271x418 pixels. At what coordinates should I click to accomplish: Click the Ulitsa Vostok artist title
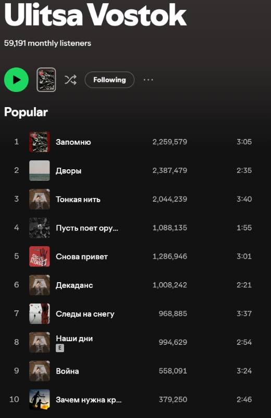pyautogui.click(x=95, y=15)
